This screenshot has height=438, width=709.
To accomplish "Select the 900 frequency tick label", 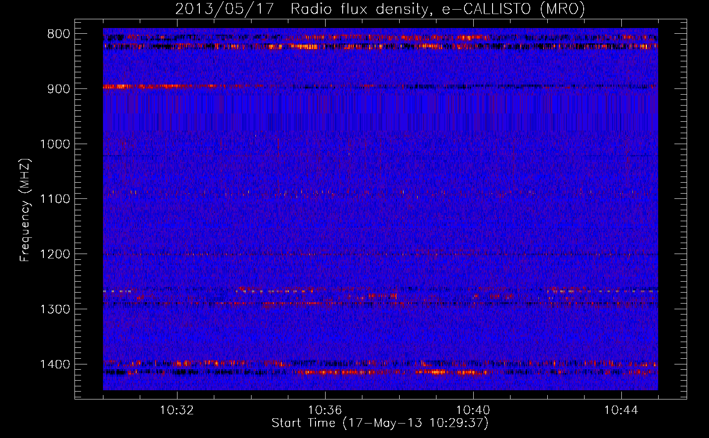I will (x=59, y=89).
